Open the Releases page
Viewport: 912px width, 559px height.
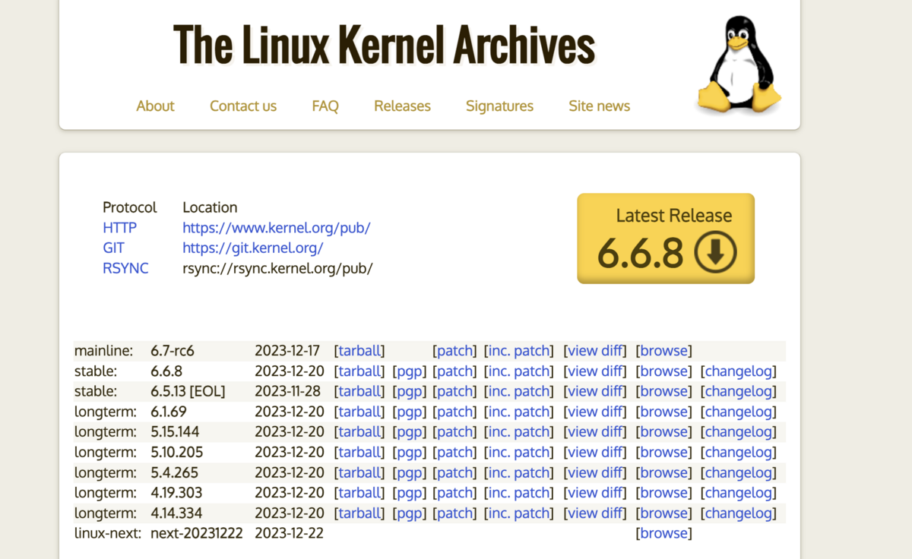click(x=402, y=106)
